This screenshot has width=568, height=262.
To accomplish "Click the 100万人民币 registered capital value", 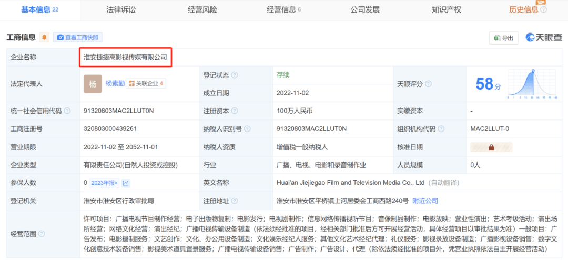I will click(x=295, y=111).
